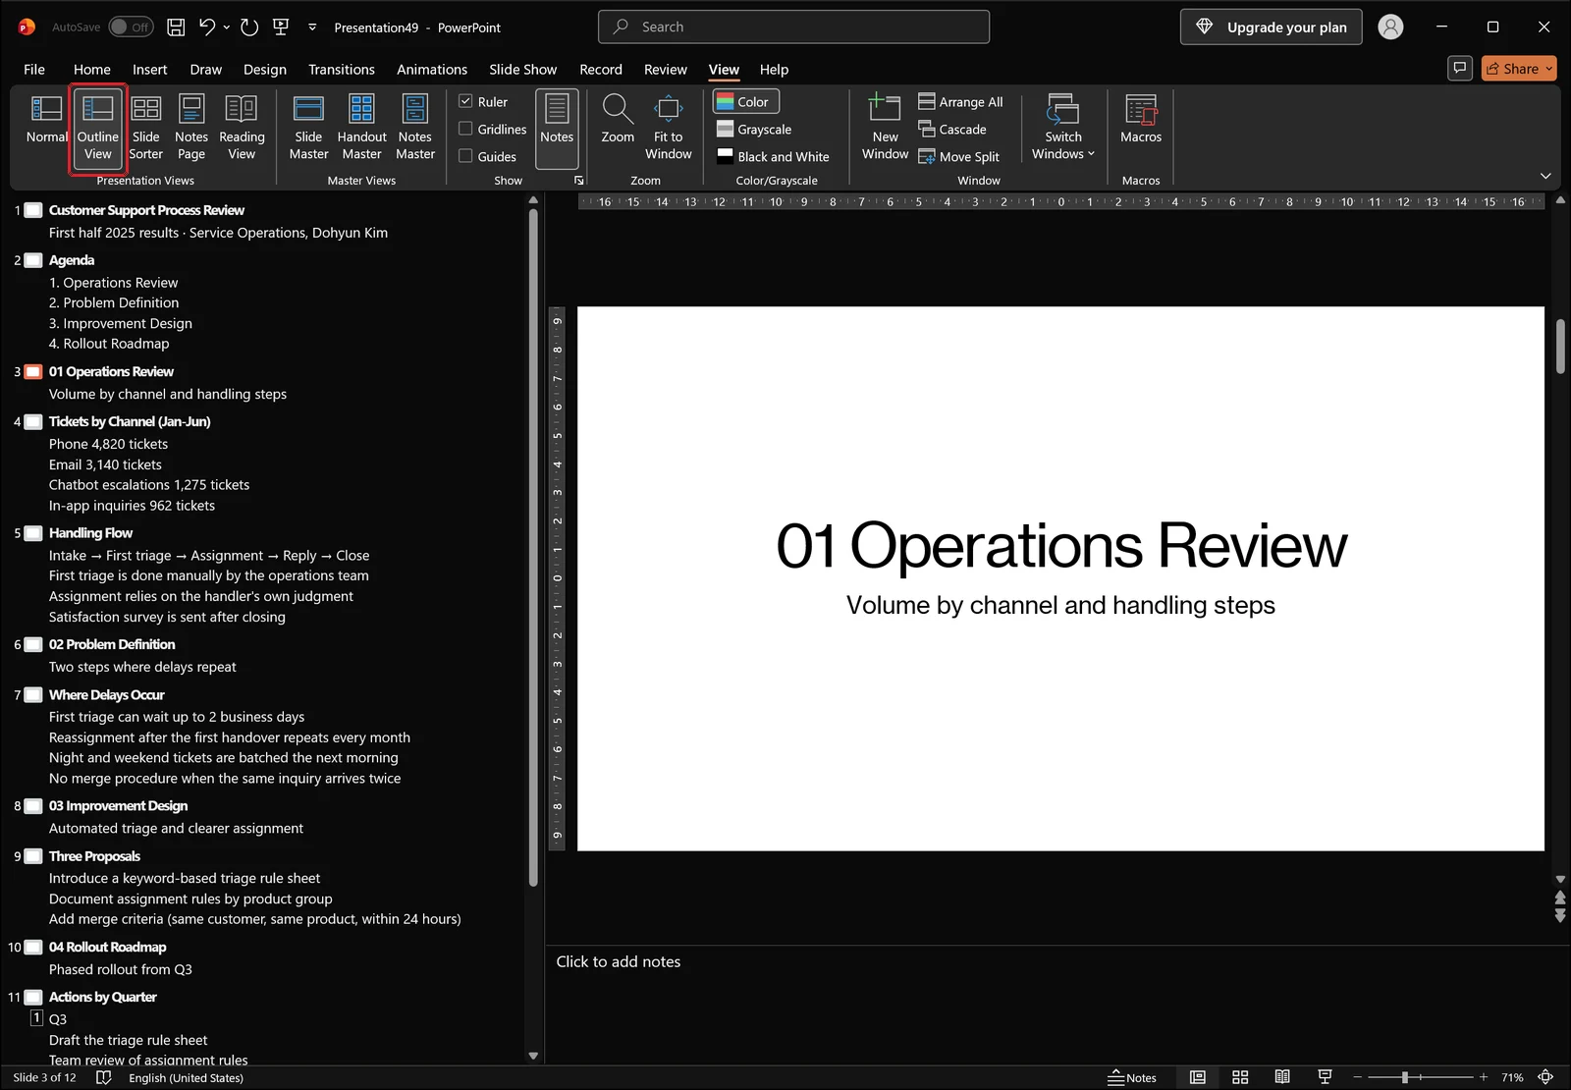
Task: Open the Comments pane icon
Action: [x=1460, y=68]
